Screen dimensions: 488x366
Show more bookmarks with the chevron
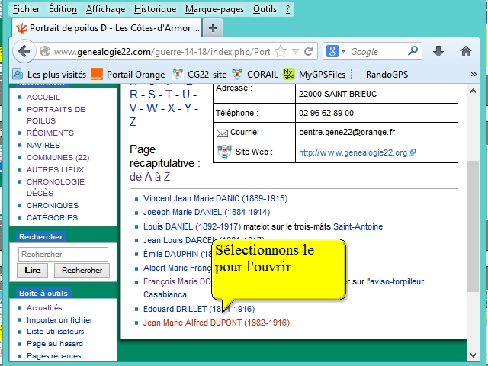(x=474, y=75)
